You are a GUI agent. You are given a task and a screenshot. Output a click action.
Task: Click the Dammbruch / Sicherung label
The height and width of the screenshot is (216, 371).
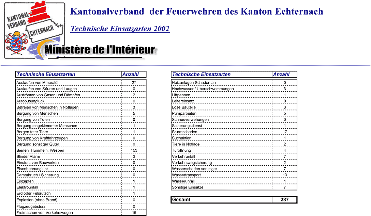coord(38,175)
